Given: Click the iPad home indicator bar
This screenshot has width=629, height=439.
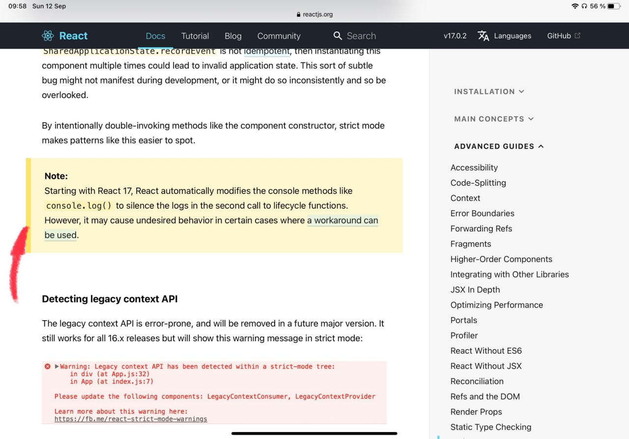Looking at the screenshot, I should tap(314, 433).
